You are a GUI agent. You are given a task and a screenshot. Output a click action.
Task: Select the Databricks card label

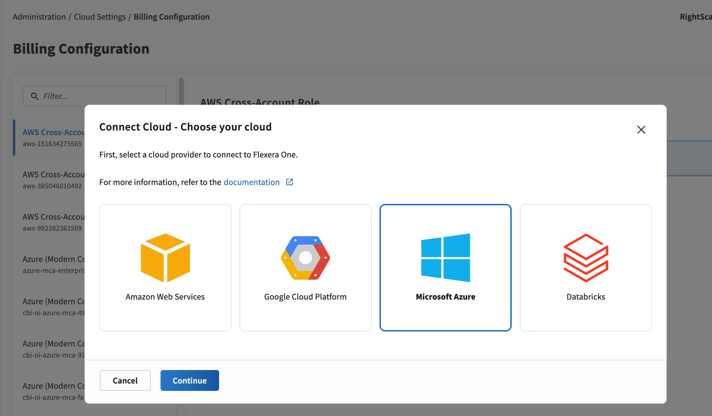pos(586,297)
